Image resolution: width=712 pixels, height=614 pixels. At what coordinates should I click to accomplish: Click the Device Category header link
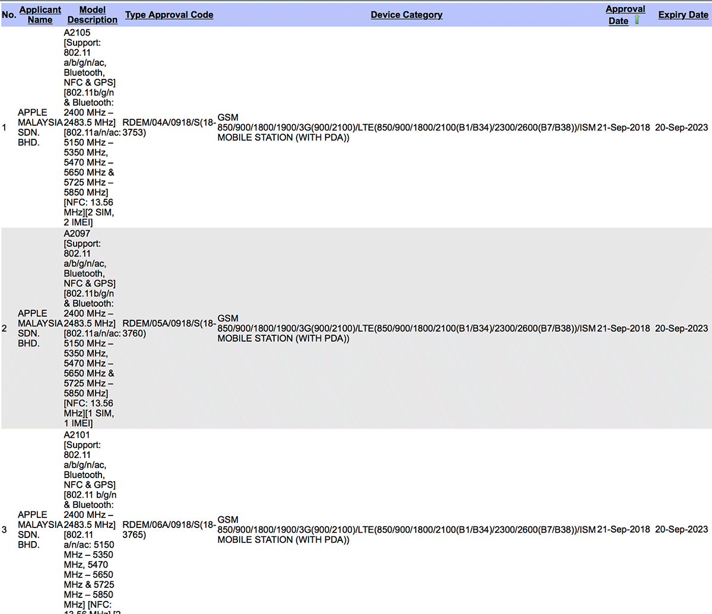[x=406, y=15]
